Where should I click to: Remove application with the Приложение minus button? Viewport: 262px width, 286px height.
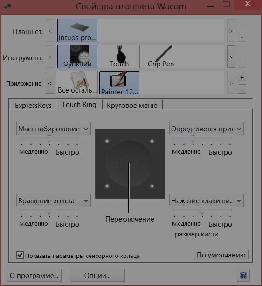coord(242,89)
